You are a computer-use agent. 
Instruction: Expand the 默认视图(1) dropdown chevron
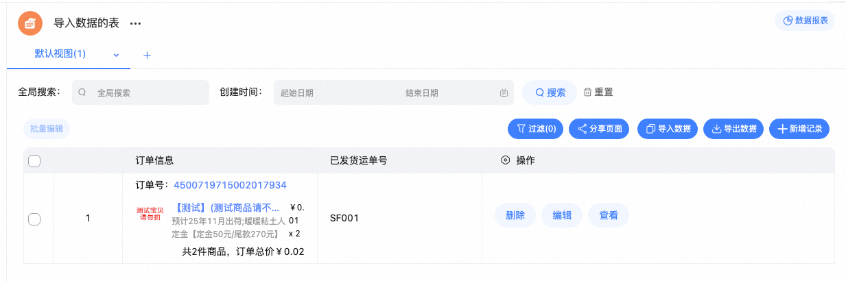pyautogui.click(x=116, y=54)
